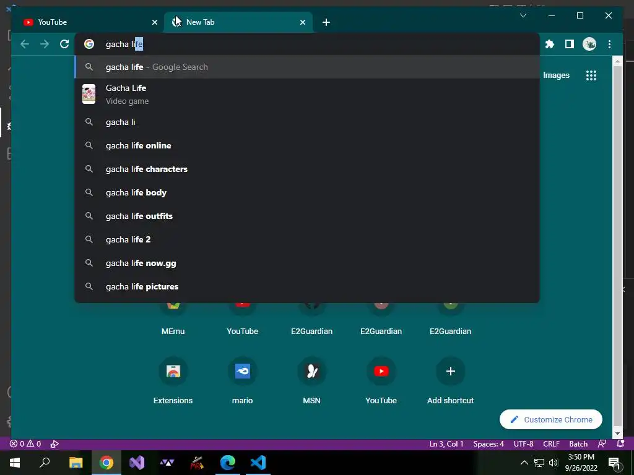The width and height of the screenshot is (634, 475).
Task: Choose the gacha life now.gg suggestion
Action: pos(307,263)
